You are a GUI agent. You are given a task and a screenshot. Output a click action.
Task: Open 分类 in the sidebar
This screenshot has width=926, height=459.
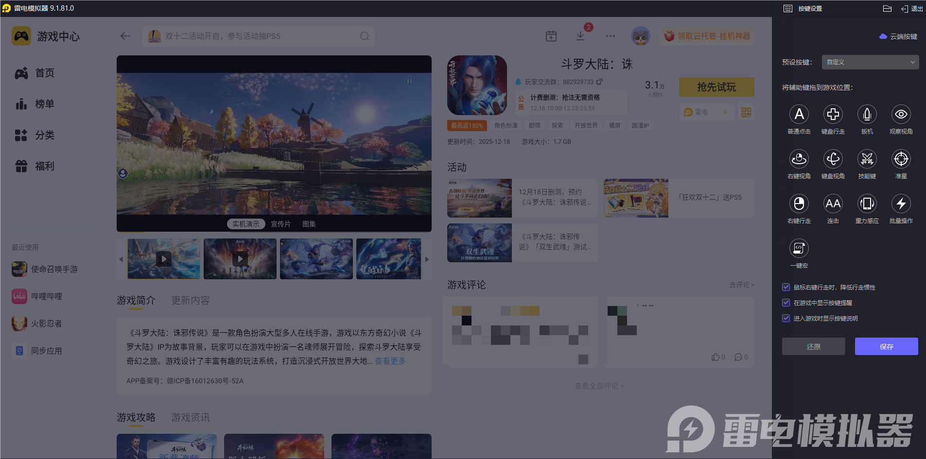(35, 135)
